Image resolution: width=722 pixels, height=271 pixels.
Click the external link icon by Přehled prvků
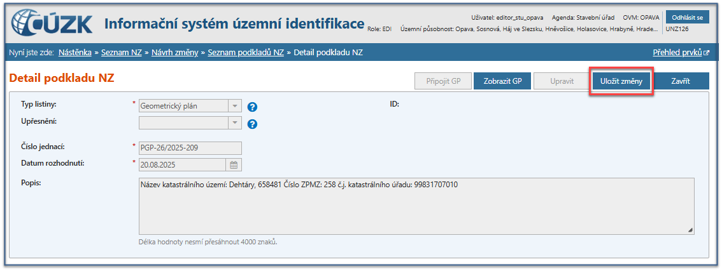point(707,53)
